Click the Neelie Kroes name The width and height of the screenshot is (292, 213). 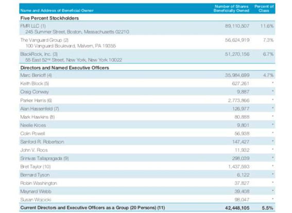coord(33,125)
